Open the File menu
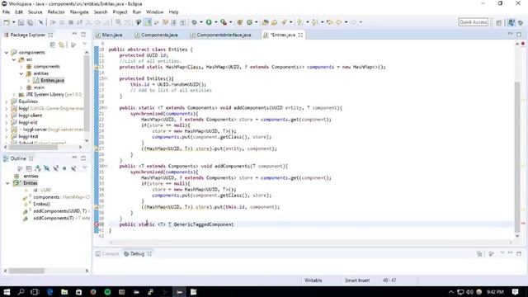The height and width of the screenshot is (297, 528). (x=6, y=12)
